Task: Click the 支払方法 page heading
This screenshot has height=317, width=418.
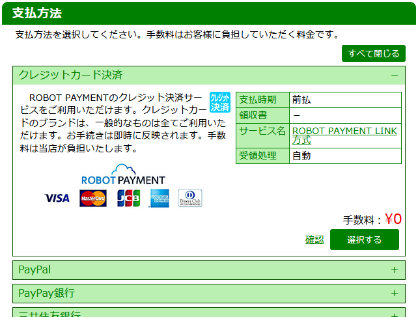Action: (37, 13)
